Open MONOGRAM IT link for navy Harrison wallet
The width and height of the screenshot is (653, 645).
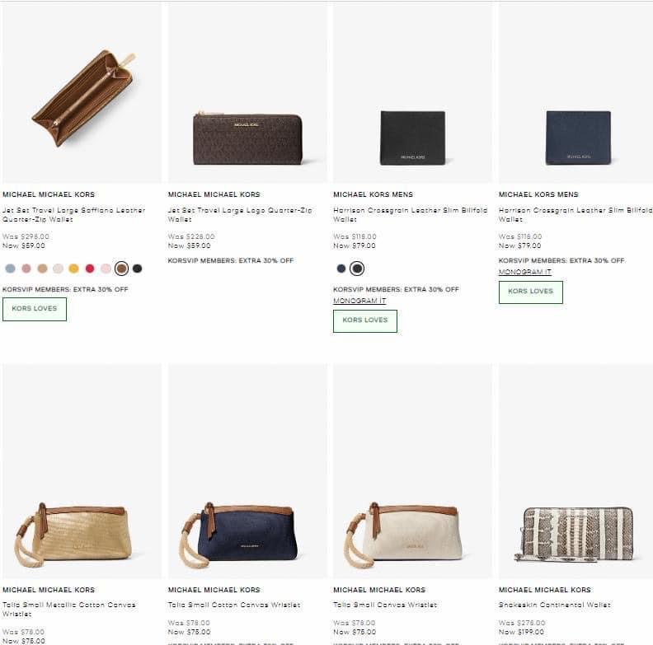[x=524, y=272]
